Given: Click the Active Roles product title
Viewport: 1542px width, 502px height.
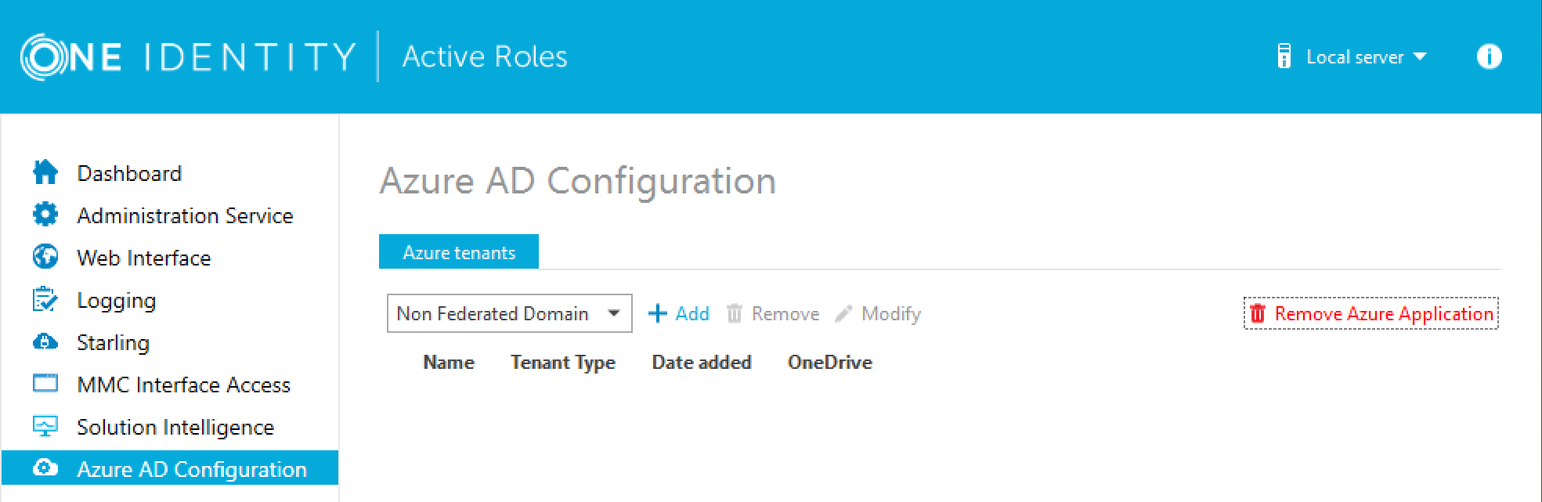Looking at the screenshot, I should pos(485,56).
